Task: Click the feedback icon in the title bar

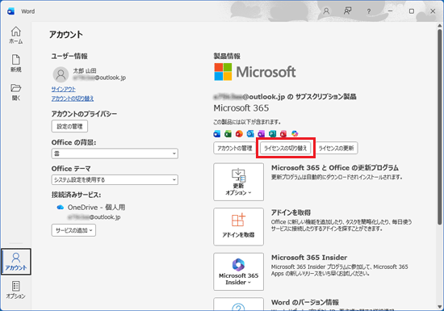Action: pyautogui.click(x=347, y=11)
